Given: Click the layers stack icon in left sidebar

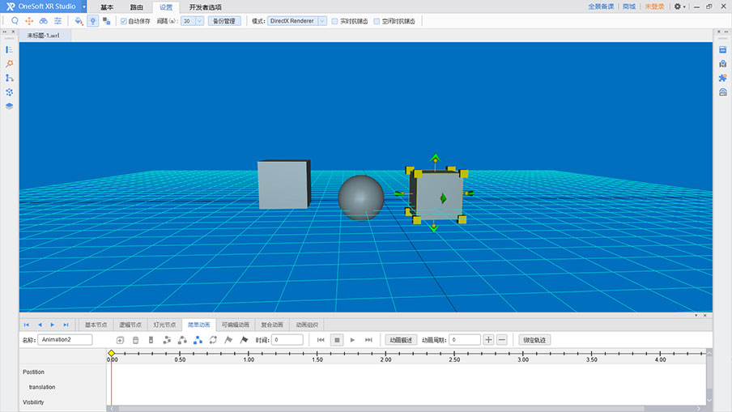Looking at the screenshot, I should point(10,106).
